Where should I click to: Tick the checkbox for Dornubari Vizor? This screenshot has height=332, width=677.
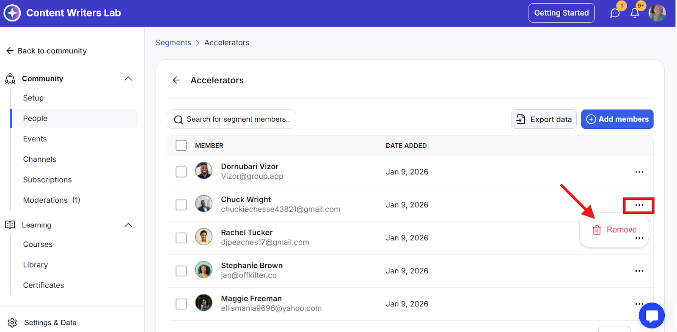(181, 172)
